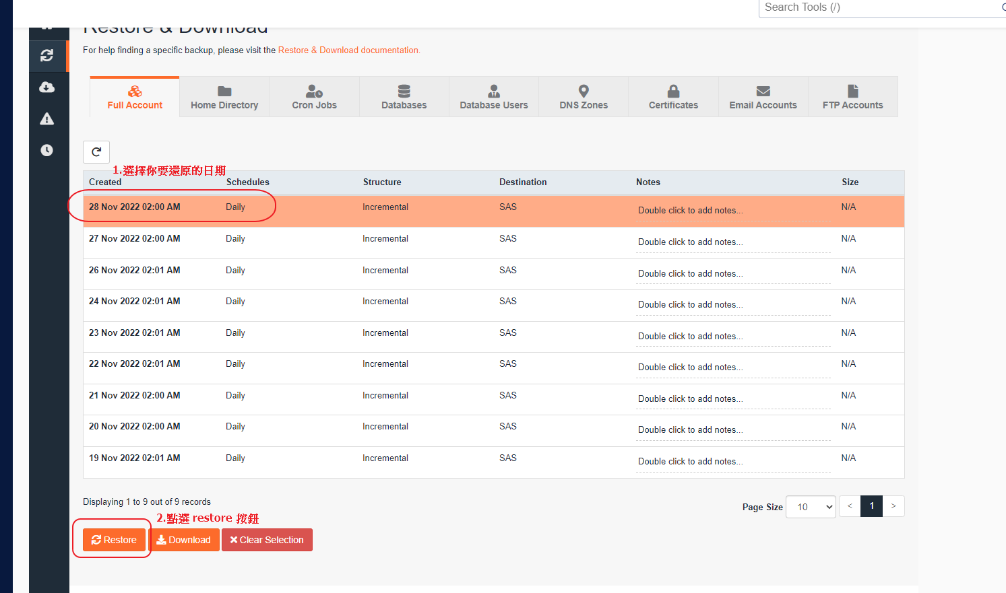Open the Databases restore tab
This screenshot has height=593, width=1006.
point(404,97)
